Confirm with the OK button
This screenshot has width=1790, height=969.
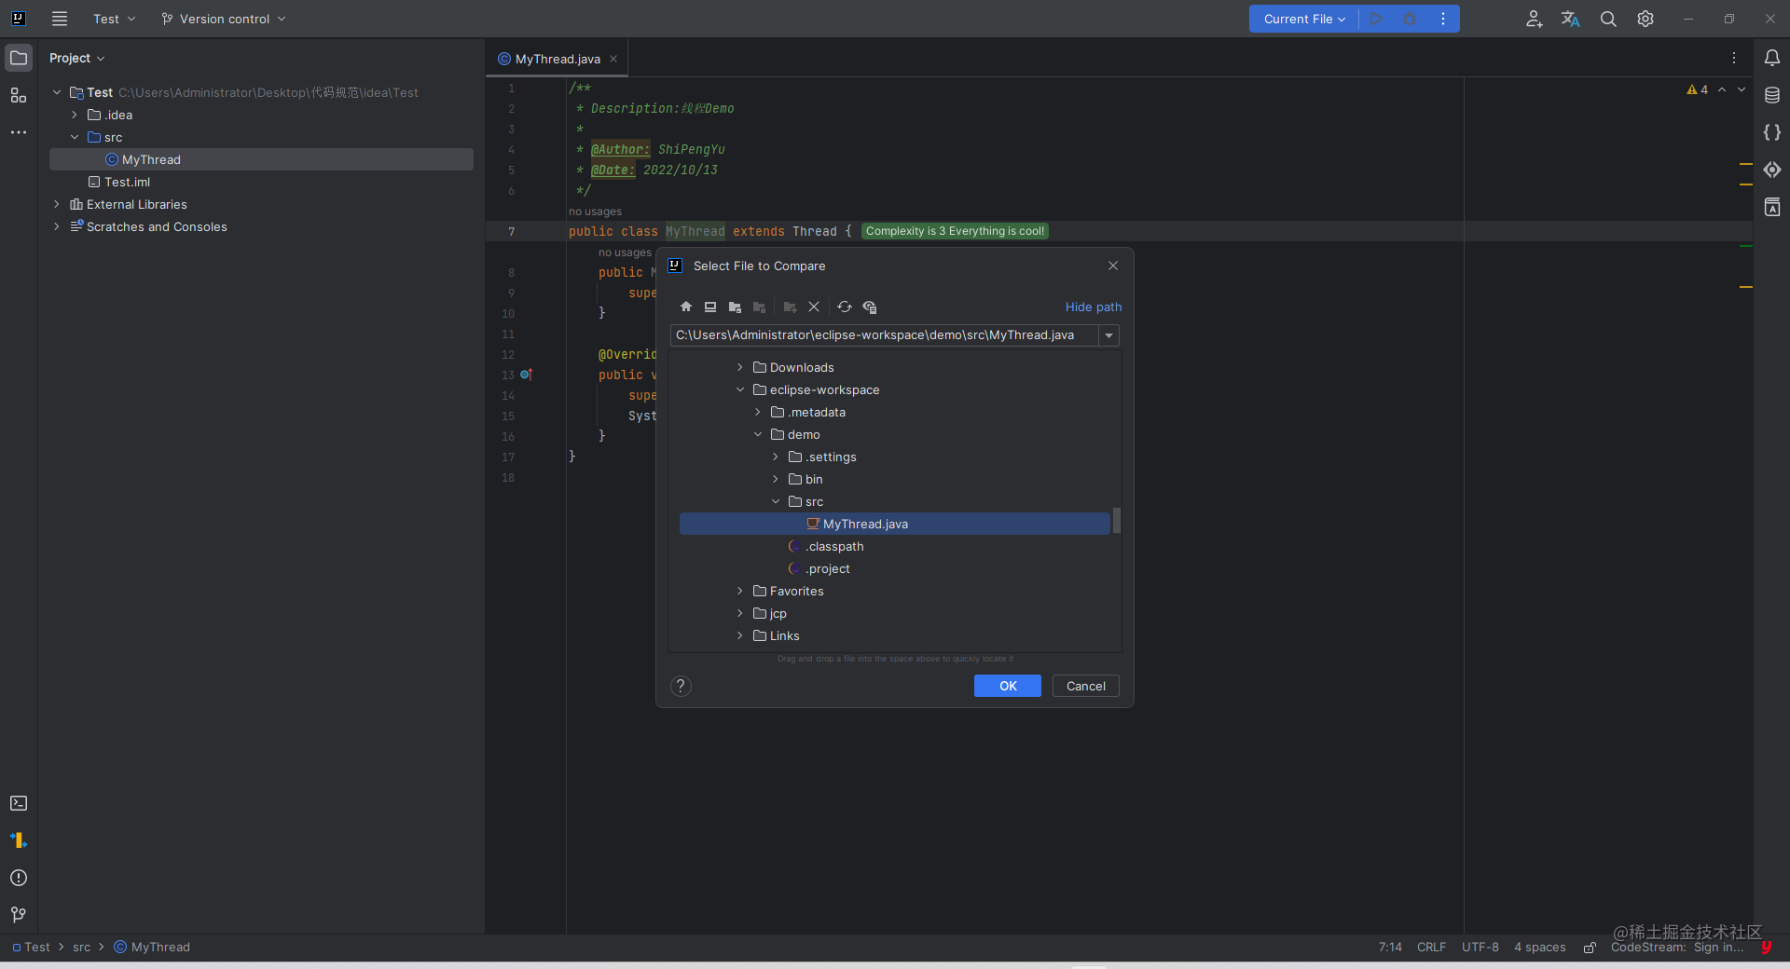point(1008,686)
